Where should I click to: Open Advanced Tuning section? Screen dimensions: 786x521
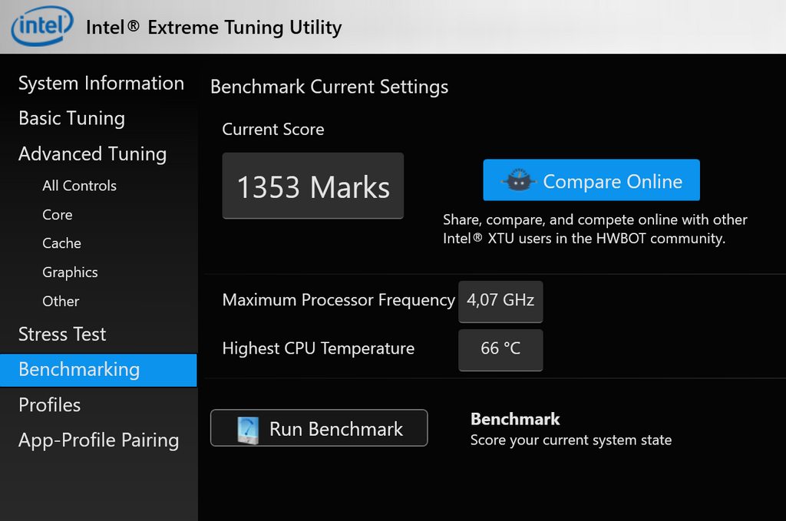pyautogui.click(x=92, y=153)
